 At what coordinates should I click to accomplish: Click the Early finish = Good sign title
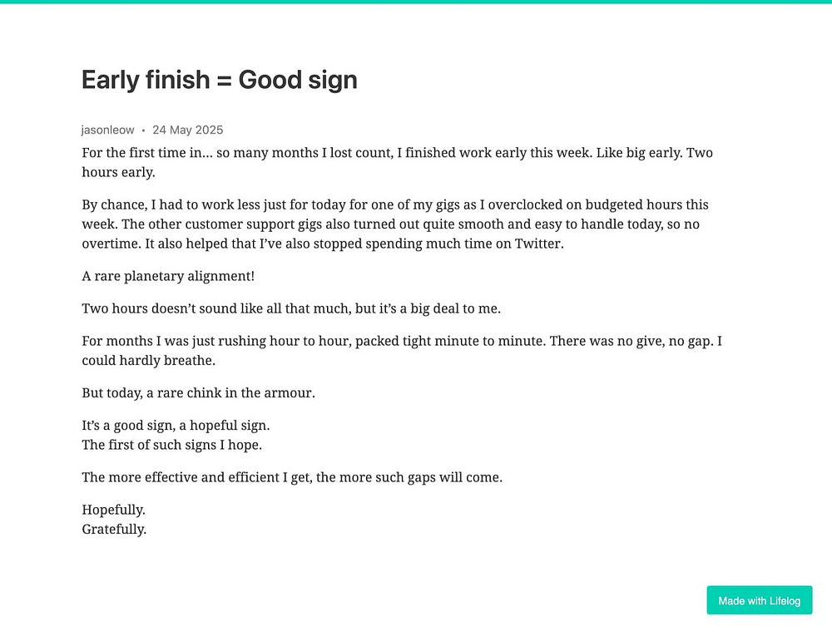click(220, 80)
